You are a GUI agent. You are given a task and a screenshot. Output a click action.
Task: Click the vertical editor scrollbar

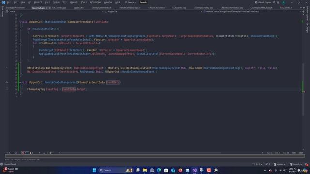303,89
